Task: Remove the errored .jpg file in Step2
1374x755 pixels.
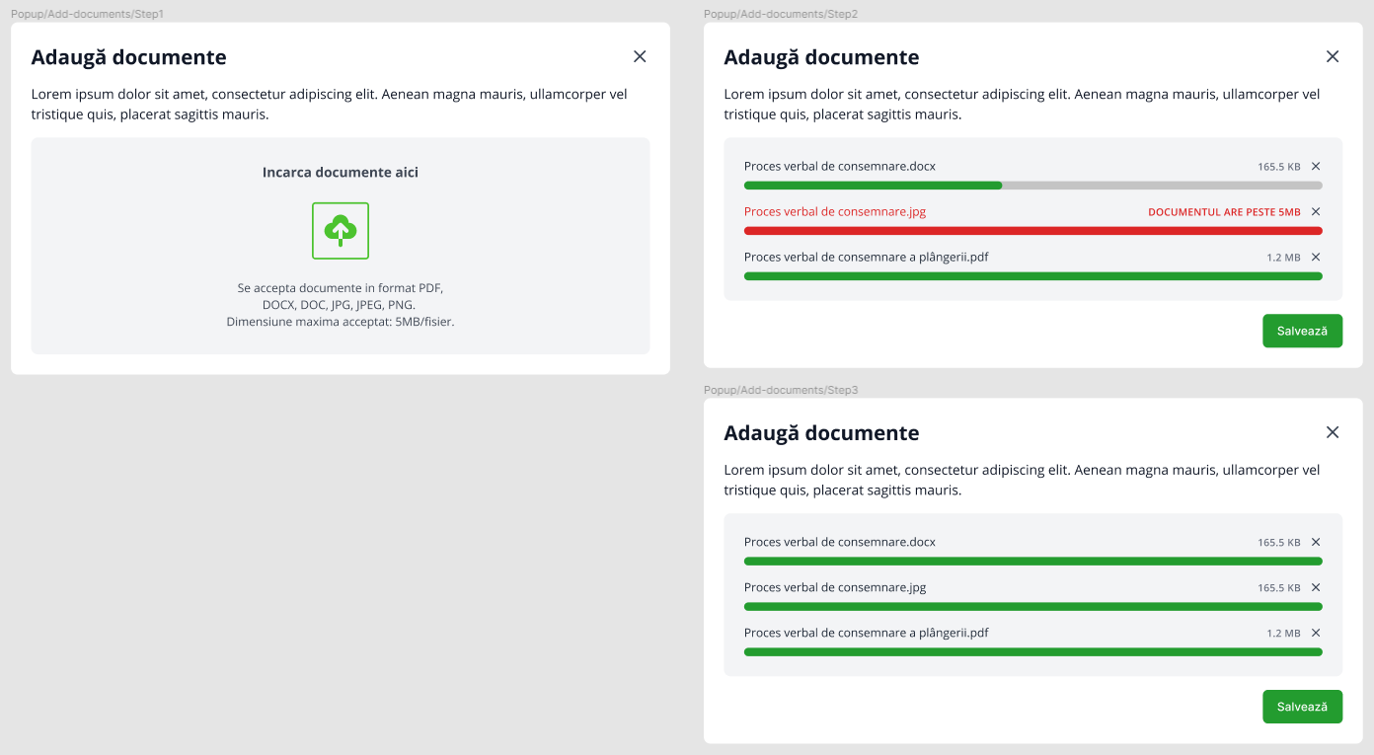Action: [x=1316, y=211]
